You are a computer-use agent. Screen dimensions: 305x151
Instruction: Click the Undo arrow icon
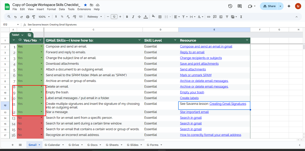[x=15, y=17]
